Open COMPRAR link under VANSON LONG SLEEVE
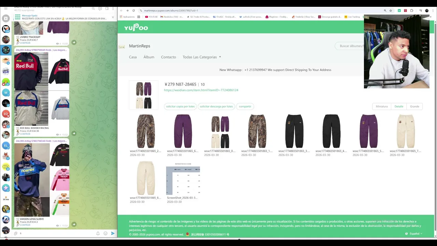This screenshot has height=246, width=437. pos(25,225)
